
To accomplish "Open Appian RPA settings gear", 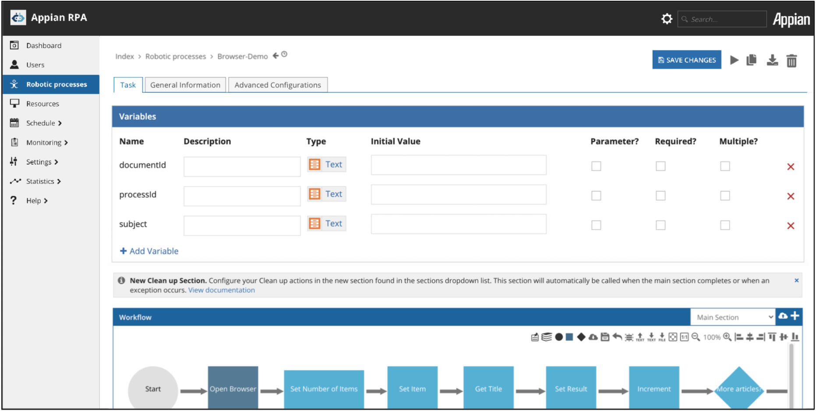I will (x=667, y=18).
